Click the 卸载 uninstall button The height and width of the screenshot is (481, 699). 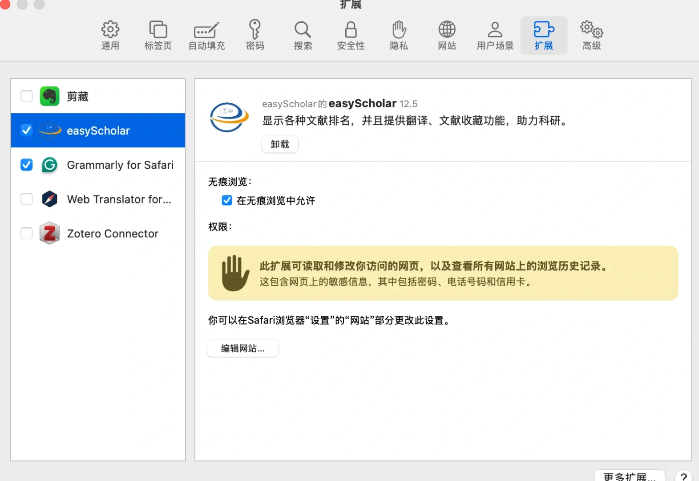[280, 144]
